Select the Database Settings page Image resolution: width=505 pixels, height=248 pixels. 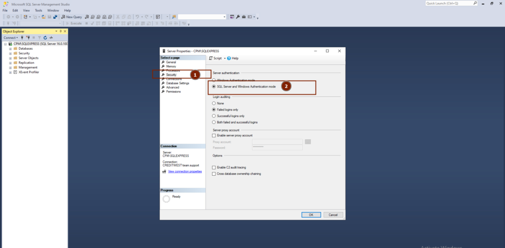[x=177, y=83]
